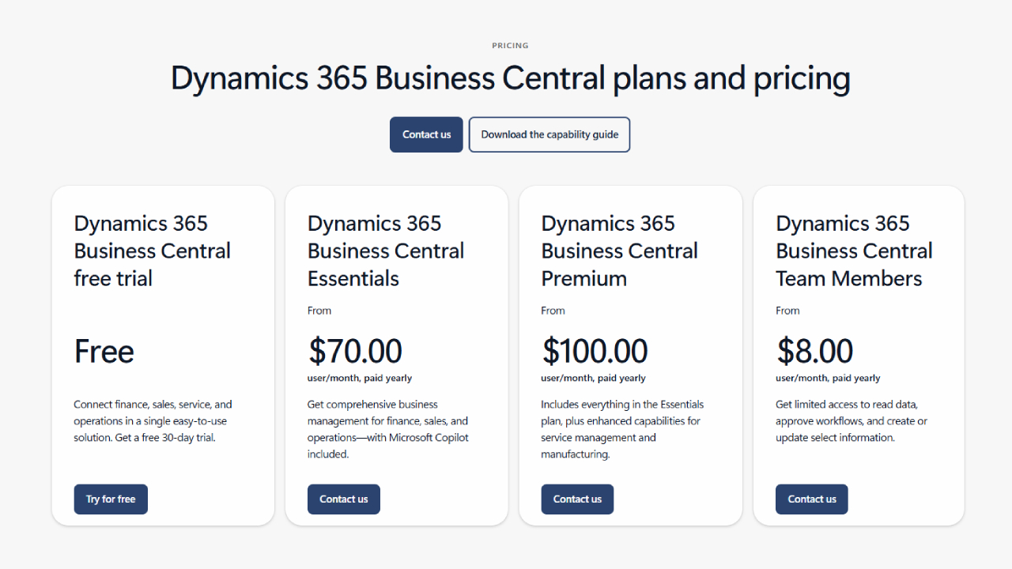
Task: Select the Dynamics 365 Business Central Essentials heading
Action: [x=385, y=251]
